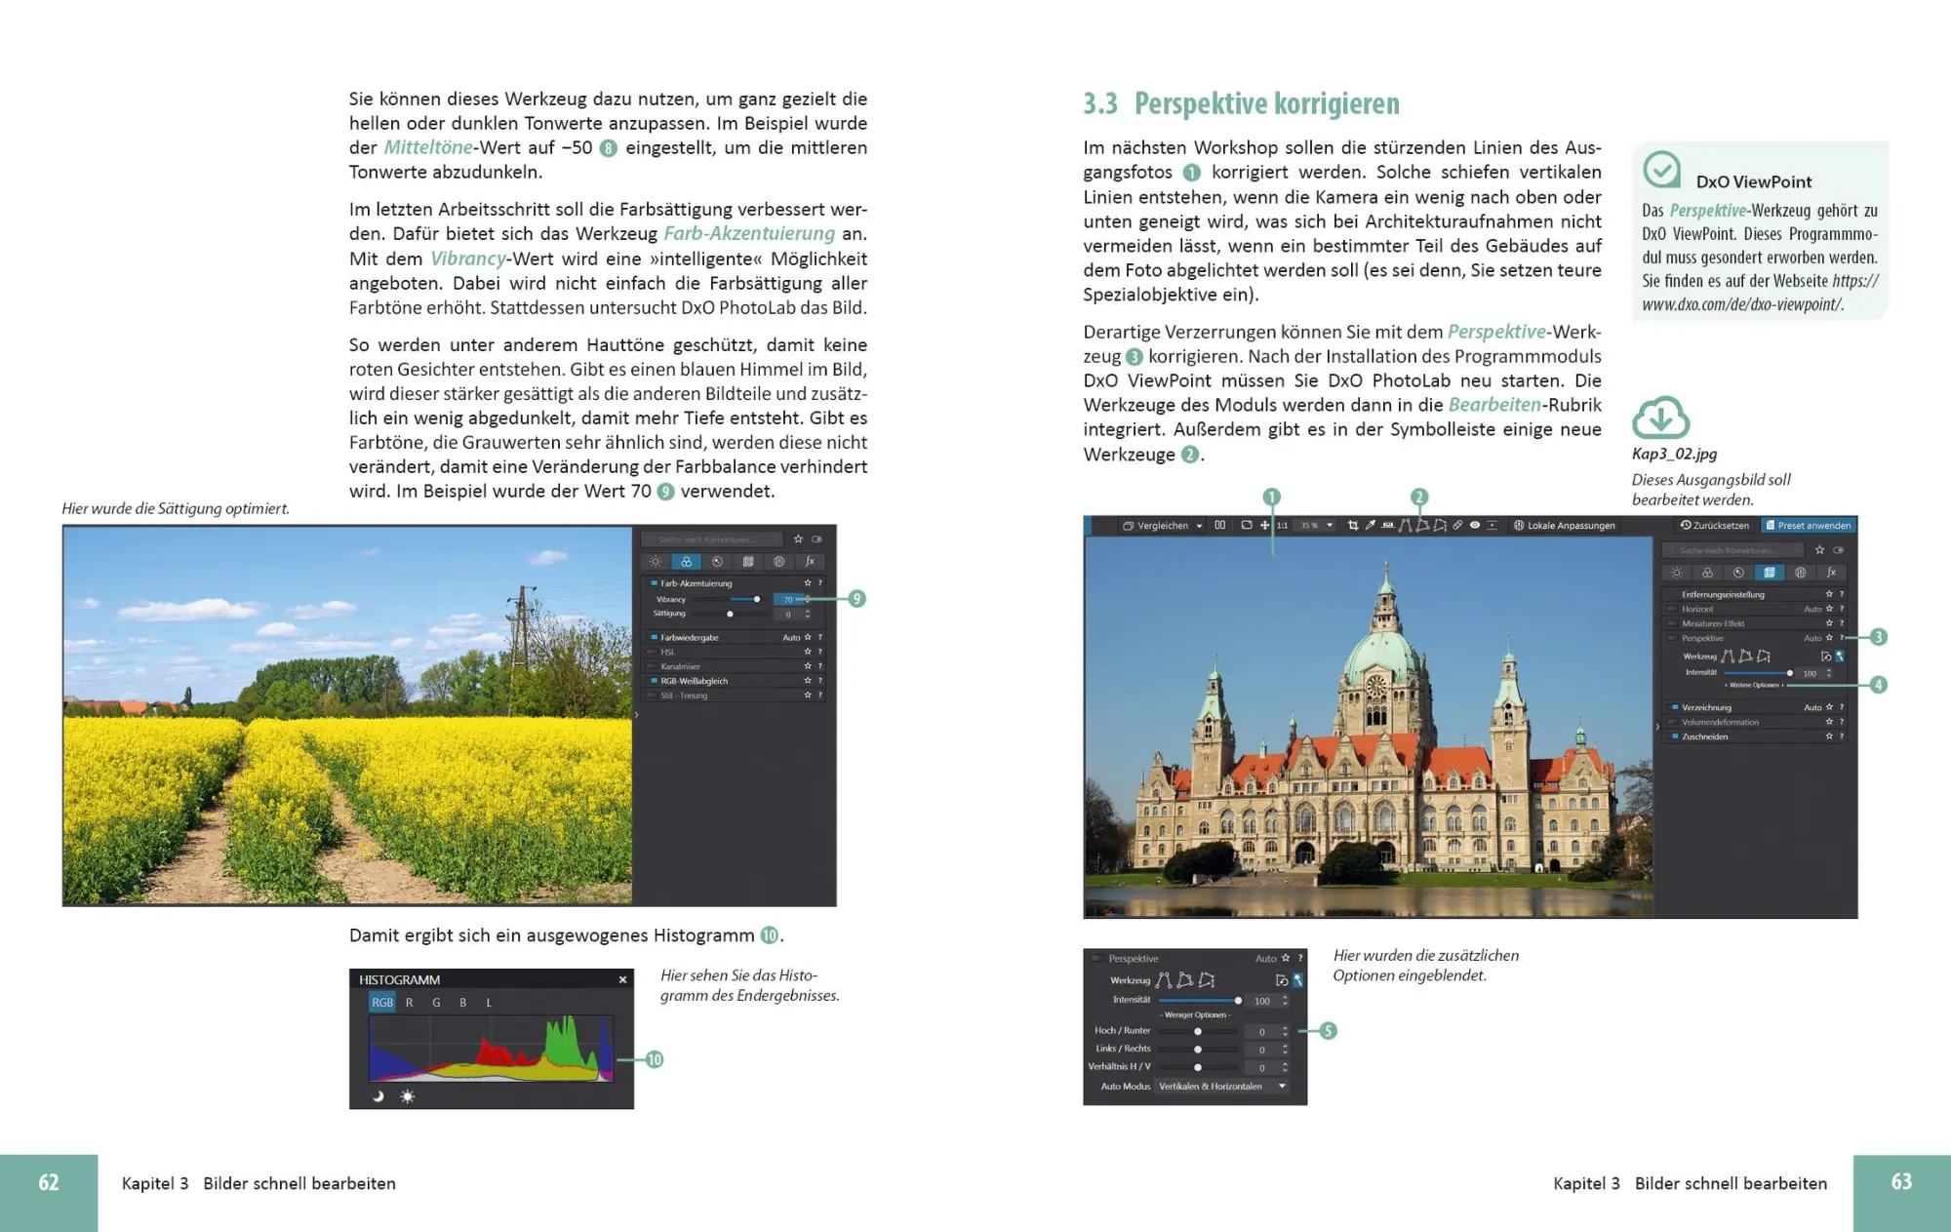Click the Preset anwenden button
This screenshot has width=1951, height=1232.
1810,526
